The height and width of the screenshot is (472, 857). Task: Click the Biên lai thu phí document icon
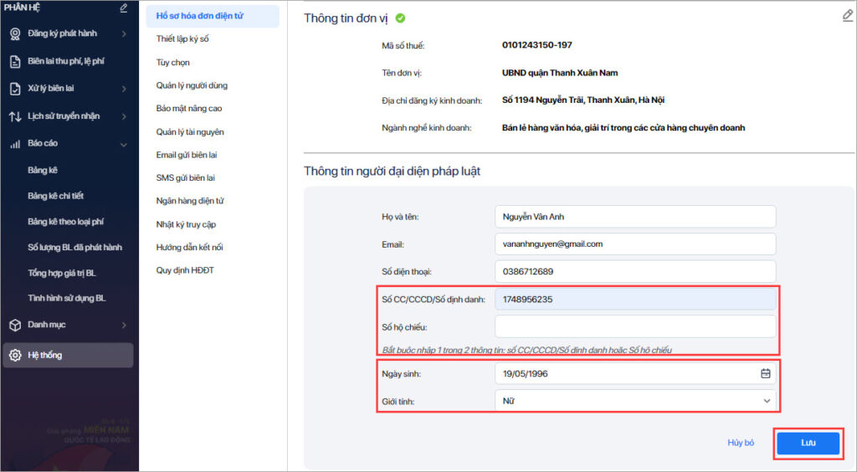tap(15, 62)
